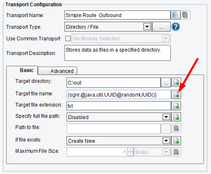Click the Transport Description text area

pos(118,53)
